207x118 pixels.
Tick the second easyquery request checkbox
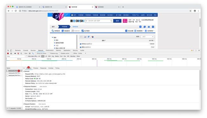(8, 73)
